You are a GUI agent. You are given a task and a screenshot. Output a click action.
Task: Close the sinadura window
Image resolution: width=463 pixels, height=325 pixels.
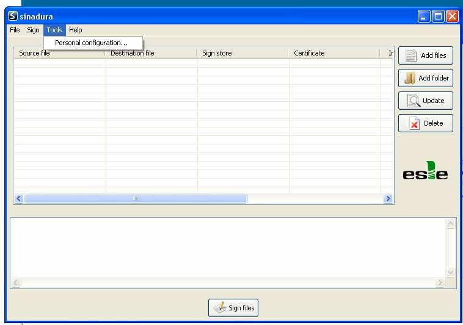(x=452, y=16)
